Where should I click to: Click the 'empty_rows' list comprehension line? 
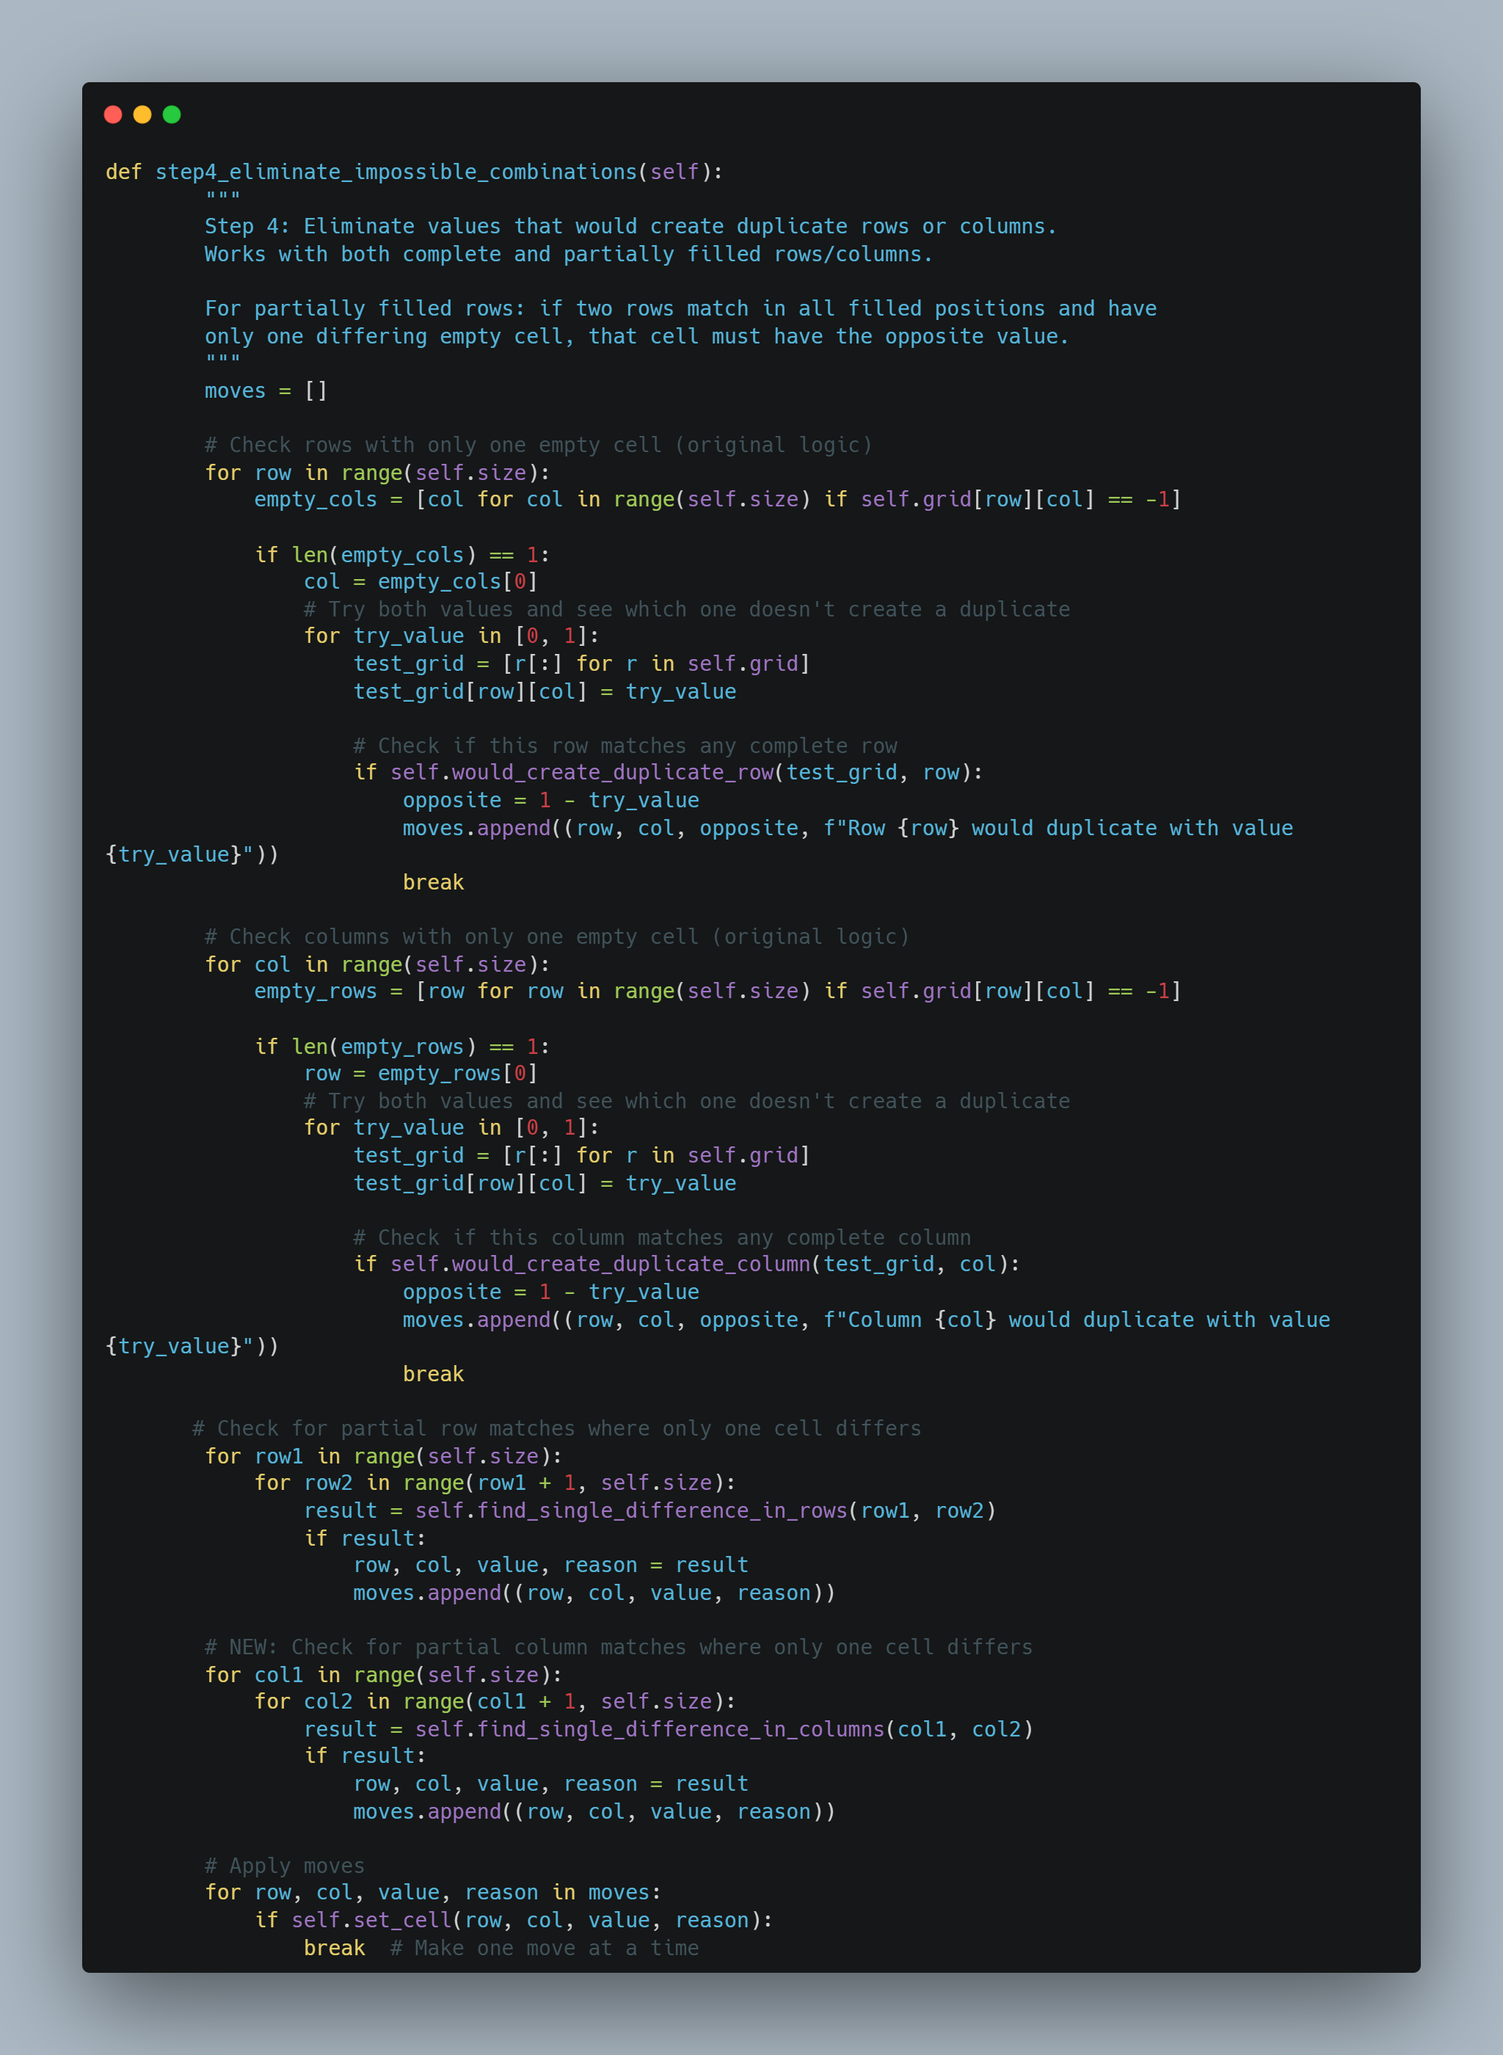point(718,992)
